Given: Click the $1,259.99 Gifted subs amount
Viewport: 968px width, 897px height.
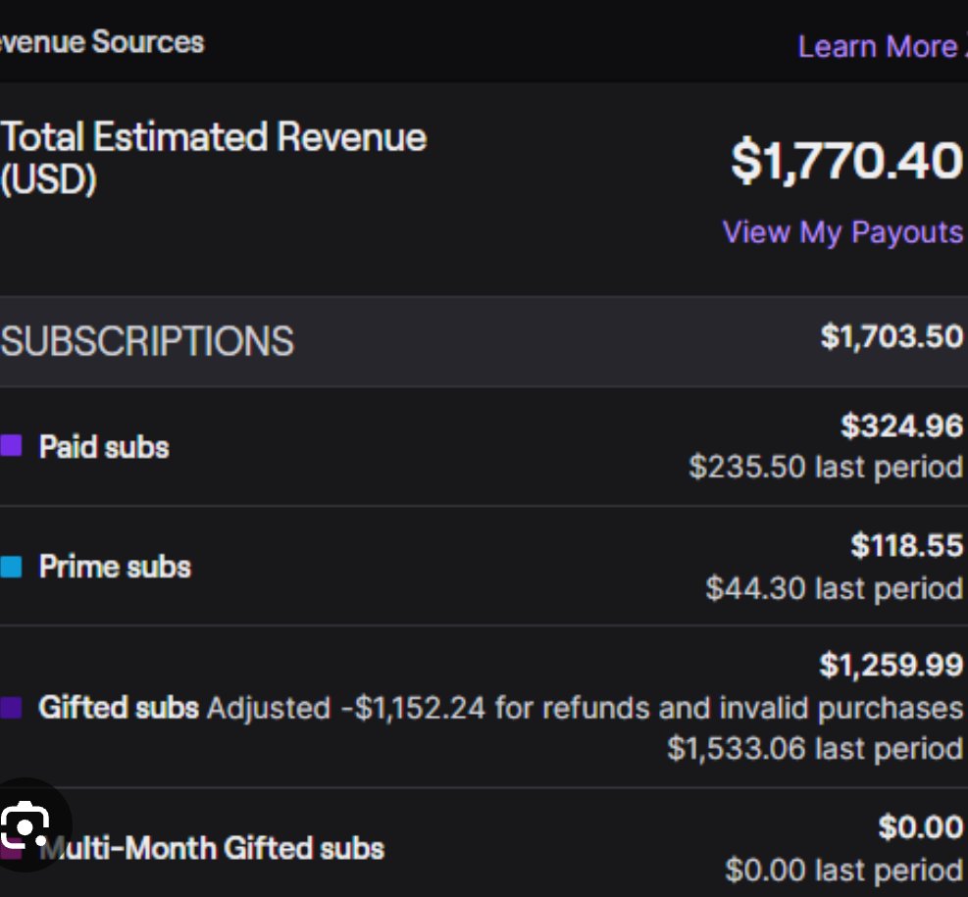Looking at the screenshot, I should pos(892,665).
